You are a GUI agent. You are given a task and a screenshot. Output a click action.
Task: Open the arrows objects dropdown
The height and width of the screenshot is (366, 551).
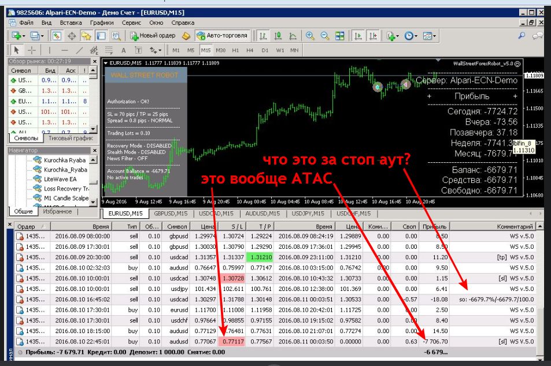coord(155,50)
